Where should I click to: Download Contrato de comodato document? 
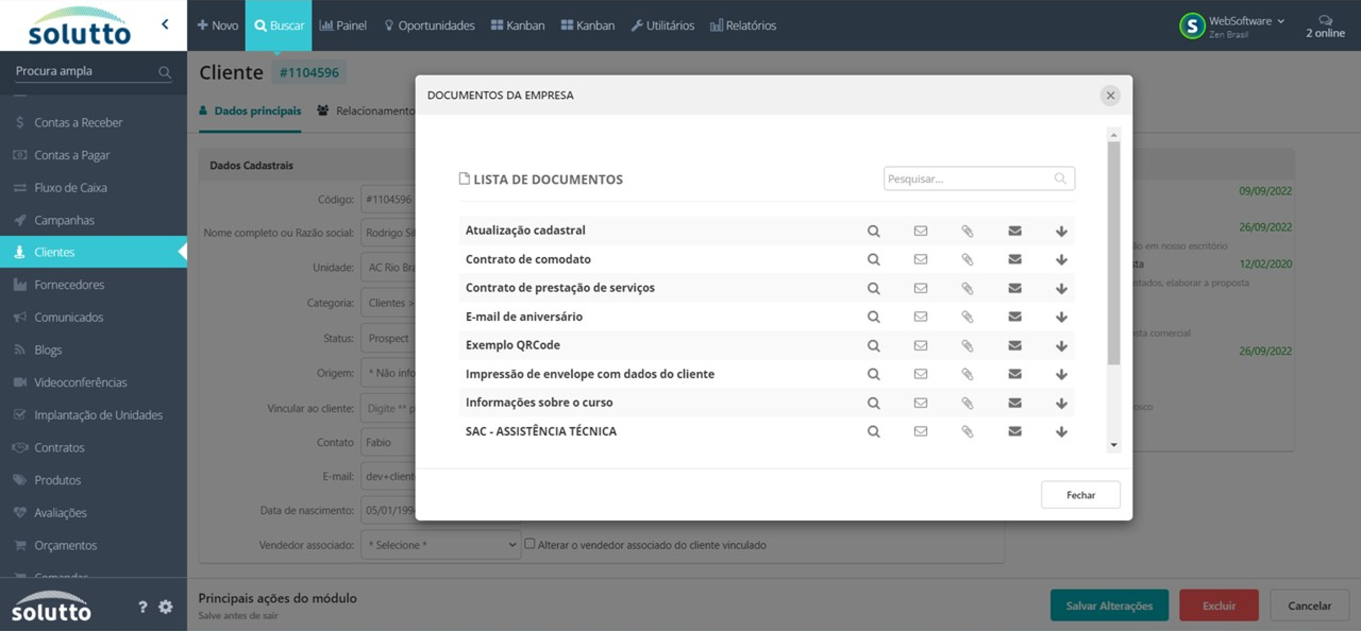(1061, 260)
